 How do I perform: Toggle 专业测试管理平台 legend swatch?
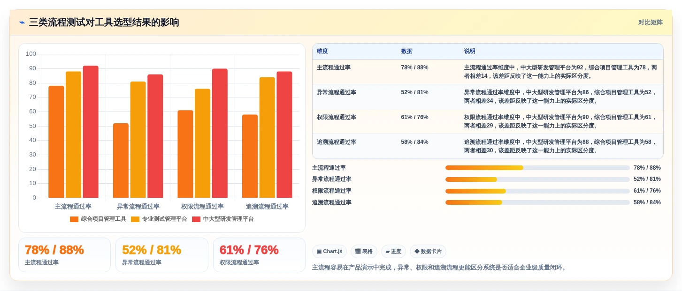coord(135,219)
